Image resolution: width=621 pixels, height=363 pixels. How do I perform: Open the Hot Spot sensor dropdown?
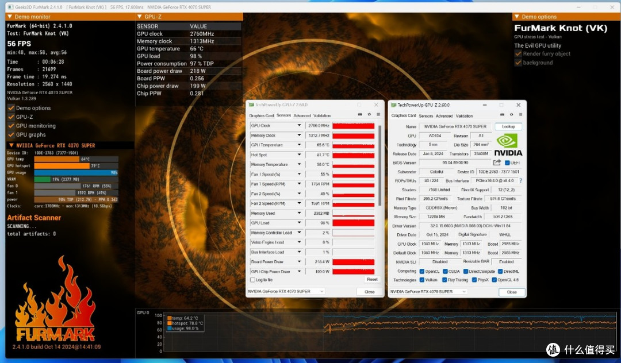point(300,155)
